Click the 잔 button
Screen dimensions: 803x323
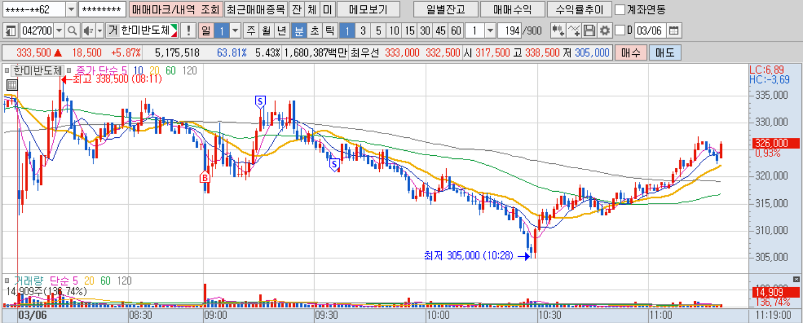click(296, 9)
